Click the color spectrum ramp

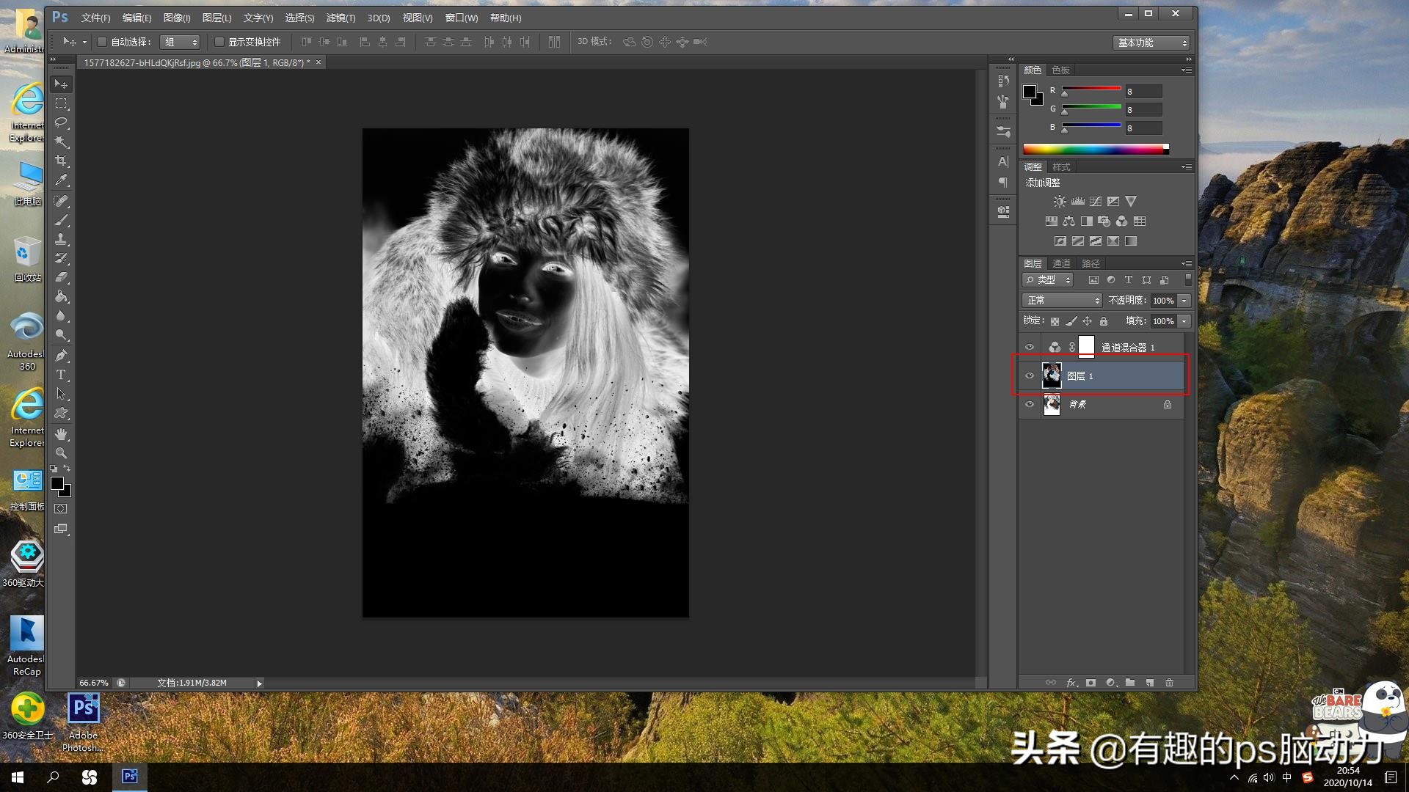point(1096,149)
